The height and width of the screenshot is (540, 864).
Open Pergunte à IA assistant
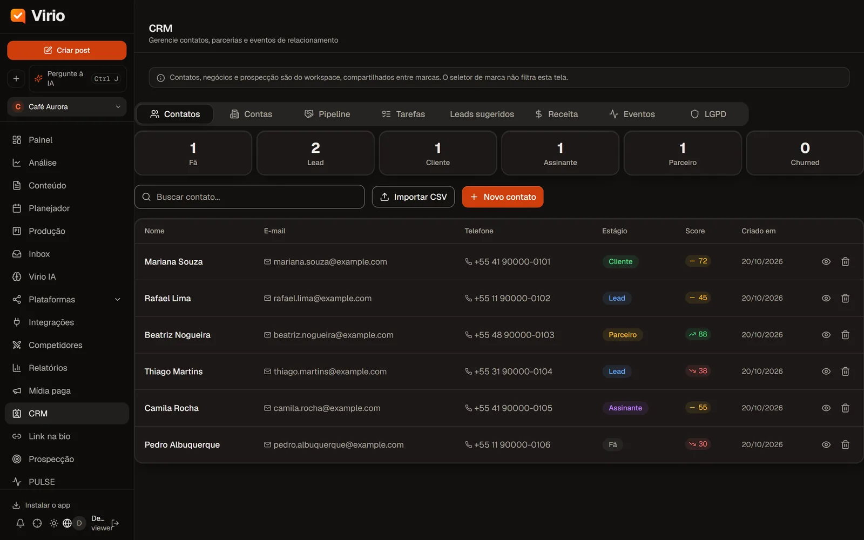78,79
